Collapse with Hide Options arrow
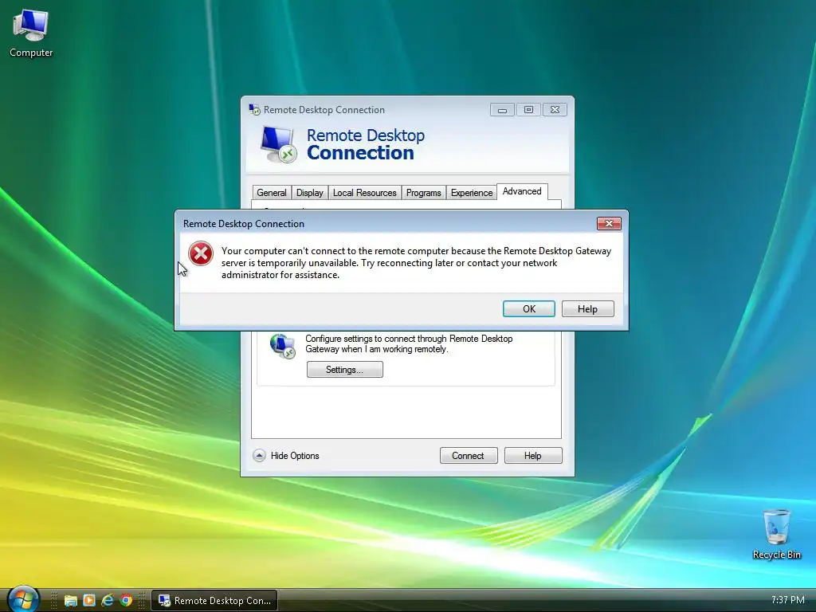Image resolution: width=816 pixels, height=612 pixels. tap(259, 455)
